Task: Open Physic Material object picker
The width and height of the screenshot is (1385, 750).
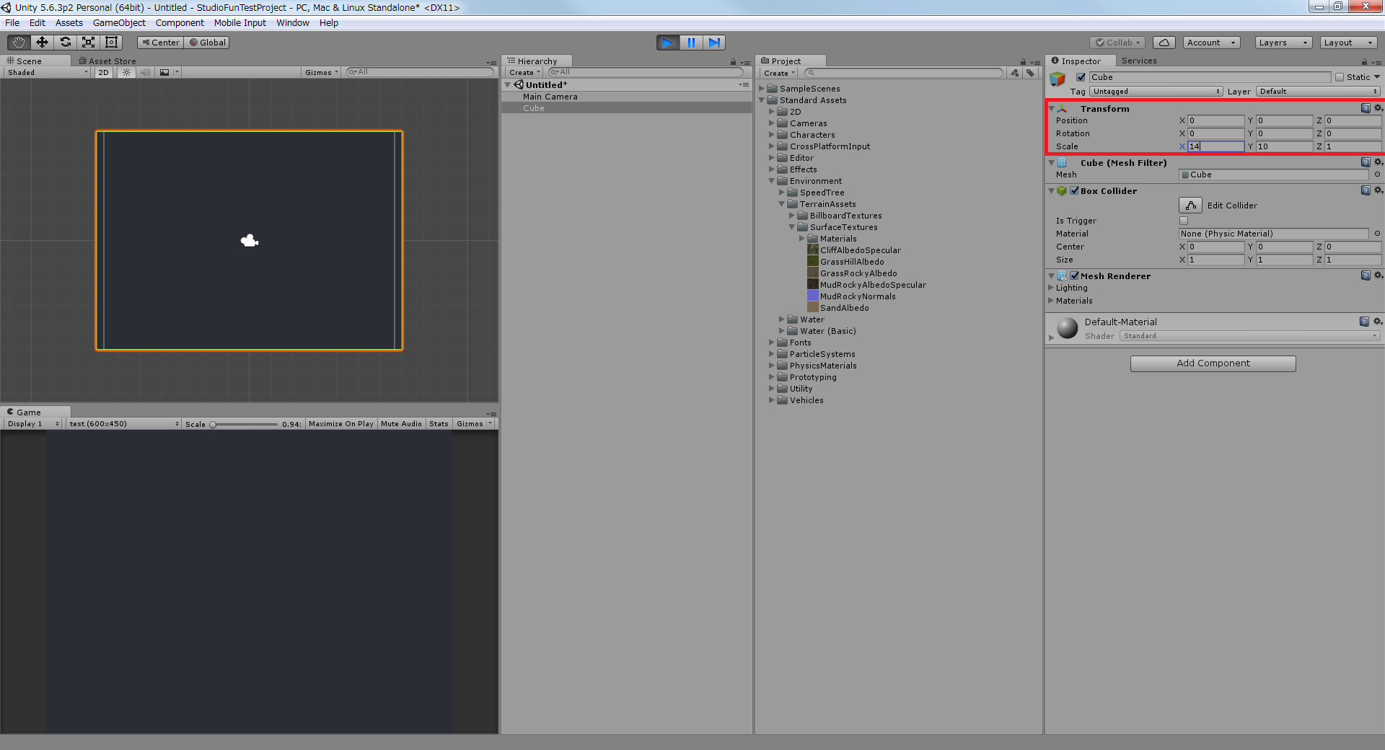Action: coord(1377,234)
